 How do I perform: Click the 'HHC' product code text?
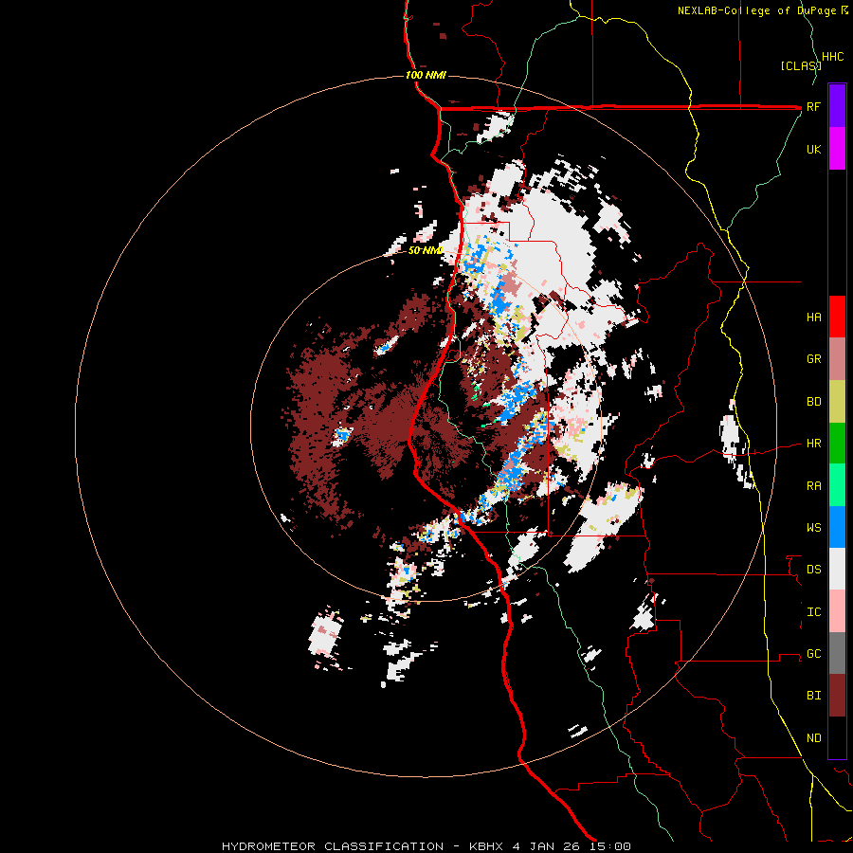832,57
